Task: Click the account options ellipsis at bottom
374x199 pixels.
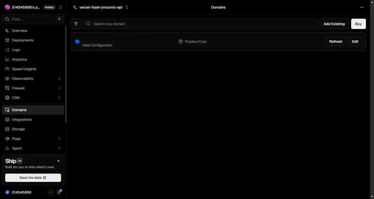Action: (51, 192)
